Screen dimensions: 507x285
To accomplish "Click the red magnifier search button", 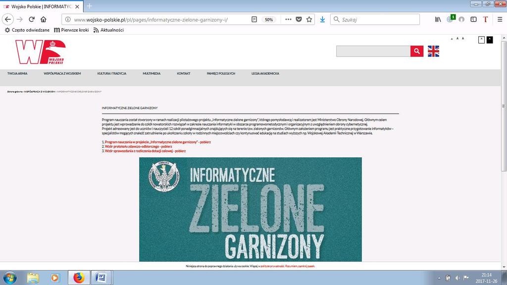I will (x=417, y=51).
